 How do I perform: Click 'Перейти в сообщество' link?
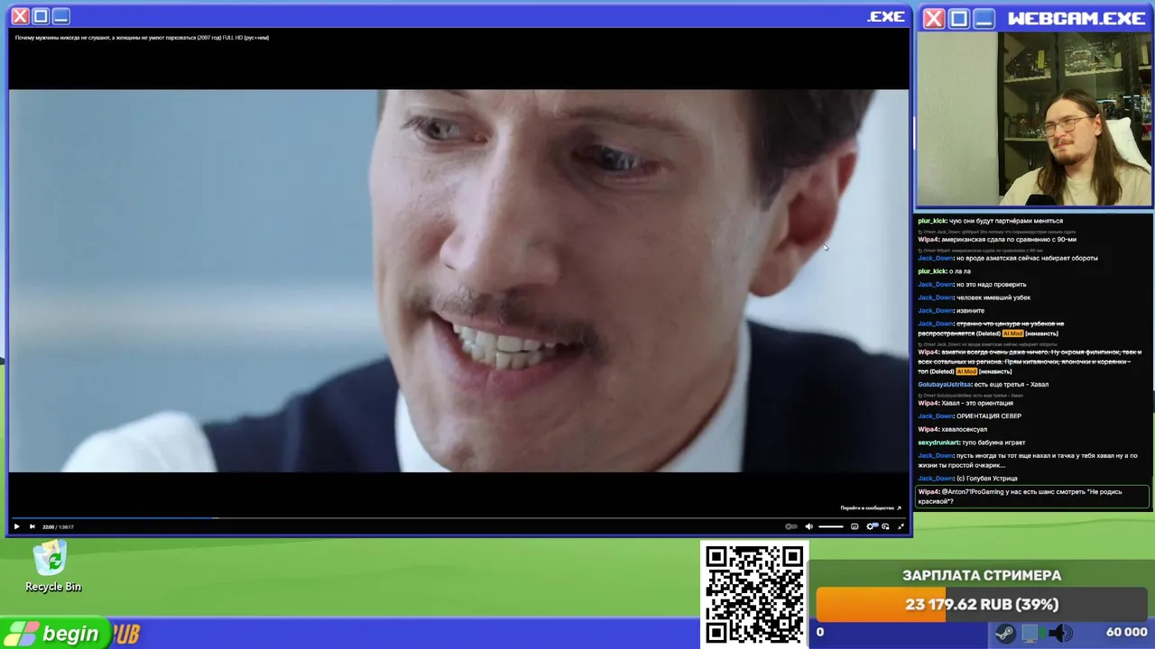[871, 507]
